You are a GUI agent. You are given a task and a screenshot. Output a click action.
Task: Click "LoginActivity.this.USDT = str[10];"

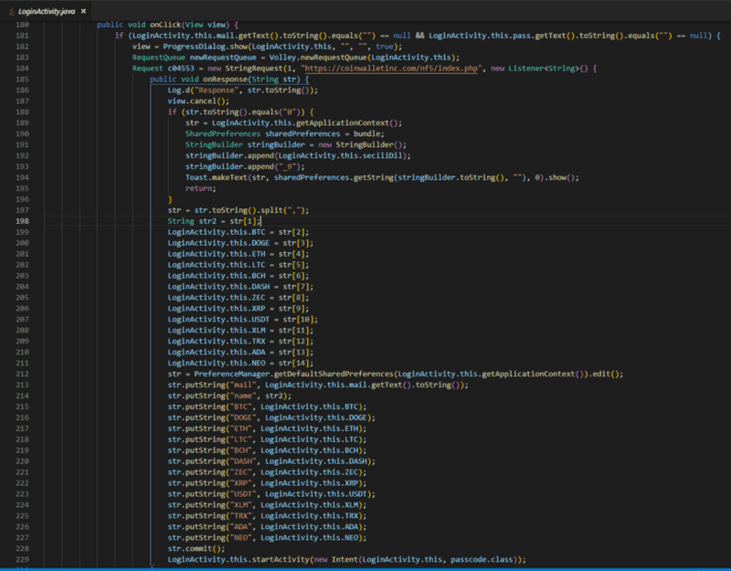coord(243,320)
